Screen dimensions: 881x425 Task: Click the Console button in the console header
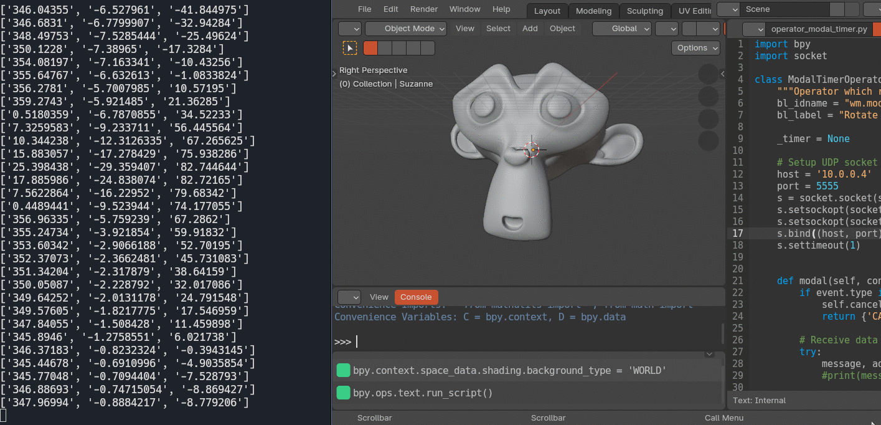tap(416, 297)
